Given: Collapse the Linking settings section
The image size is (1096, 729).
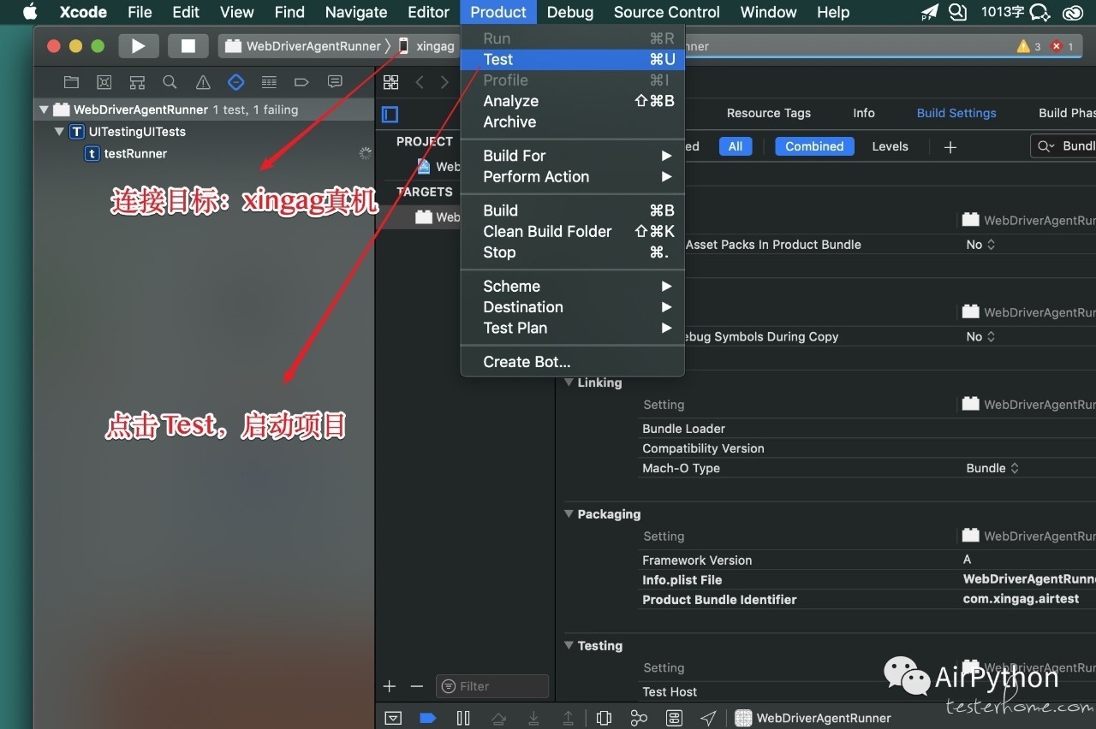Looking at the screenshot, I should pyautogui.click(x=569, y=382).
